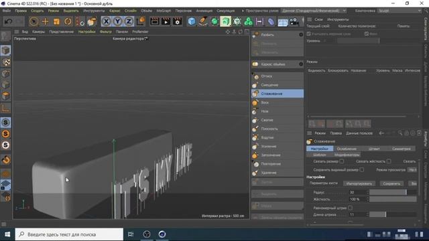Adjust the Длина штриха slider
This screenshot has width=429, height=241.
pyautogui.click(x=393, y=214)
